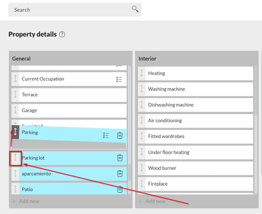Select the Terrace field
The width and height of the screenshot is (262, 214).
(69, 95)
